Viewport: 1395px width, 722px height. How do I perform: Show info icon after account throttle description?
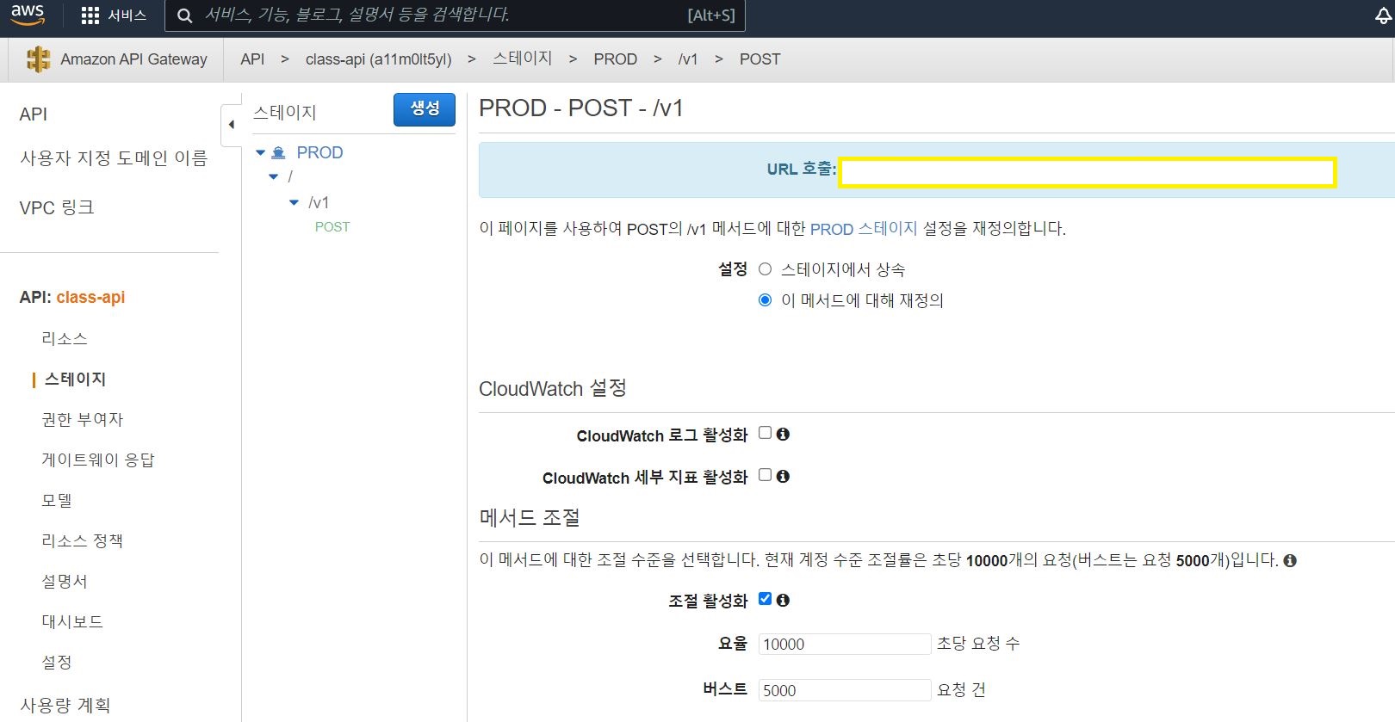pos(1290,561)
